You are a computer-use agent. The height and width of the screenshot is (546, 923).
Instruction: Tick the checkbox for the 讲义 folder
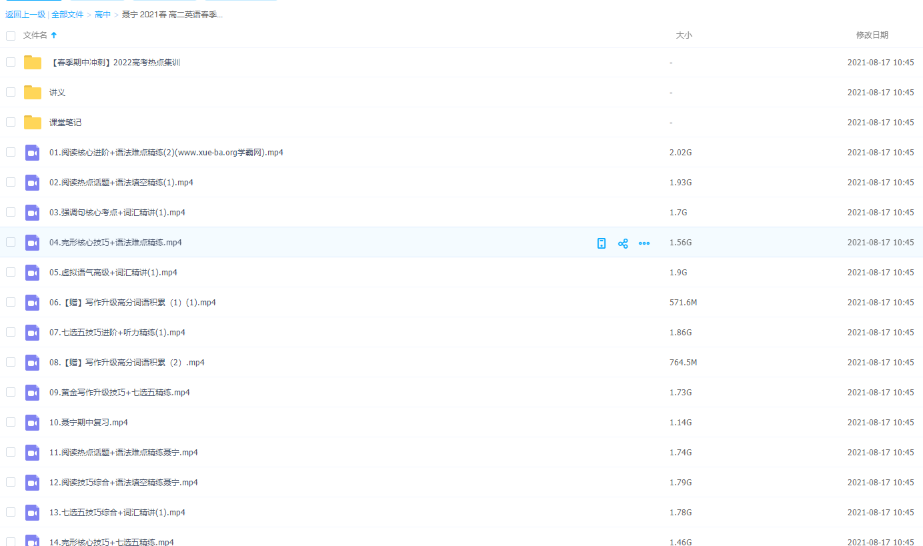coord(11,92)
